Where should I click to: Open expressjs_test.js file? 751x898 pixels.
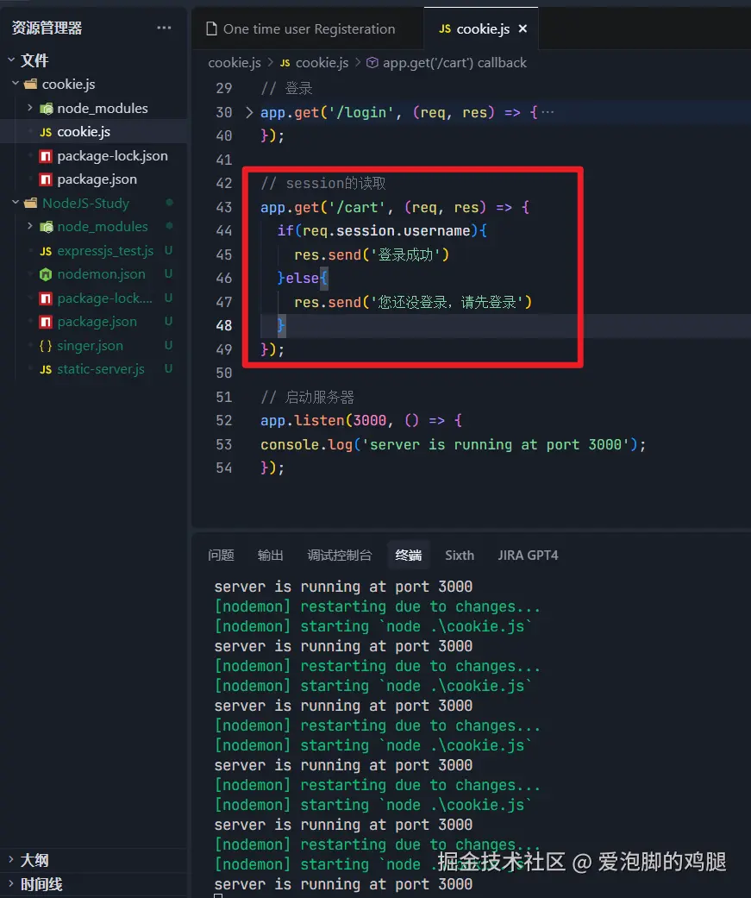point(105,250)
